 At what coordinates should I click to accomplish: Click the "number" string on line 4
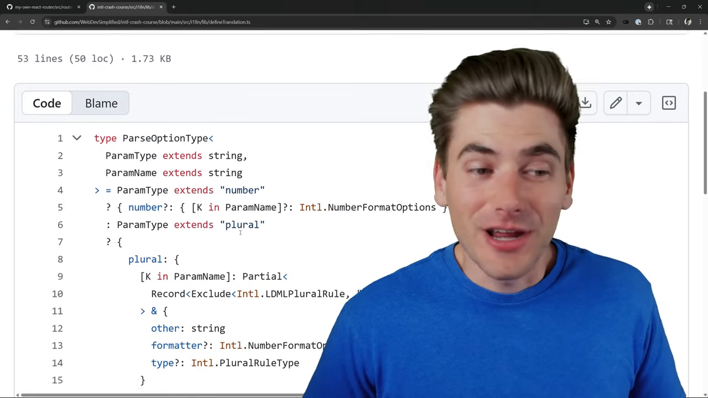[242, 190]
